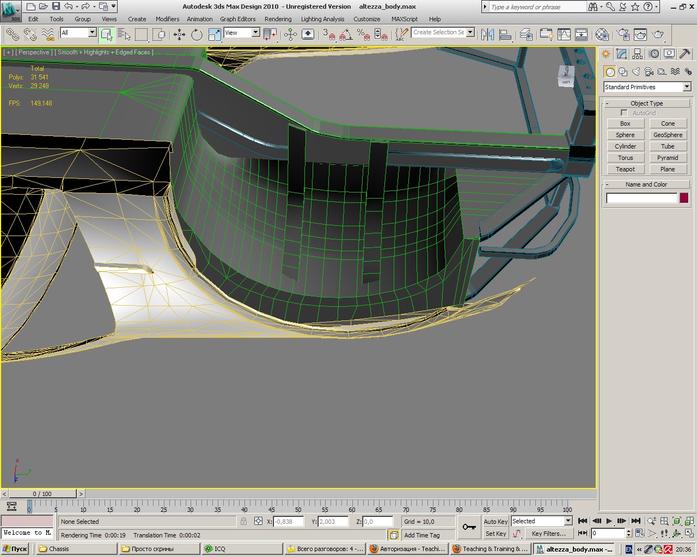Click the object color swatch
The image size is (697, 557).
[x=684, y=198]
